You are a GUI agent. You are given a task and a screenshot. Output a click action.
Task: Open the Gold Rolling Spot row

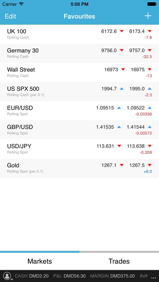coord(79,168)
